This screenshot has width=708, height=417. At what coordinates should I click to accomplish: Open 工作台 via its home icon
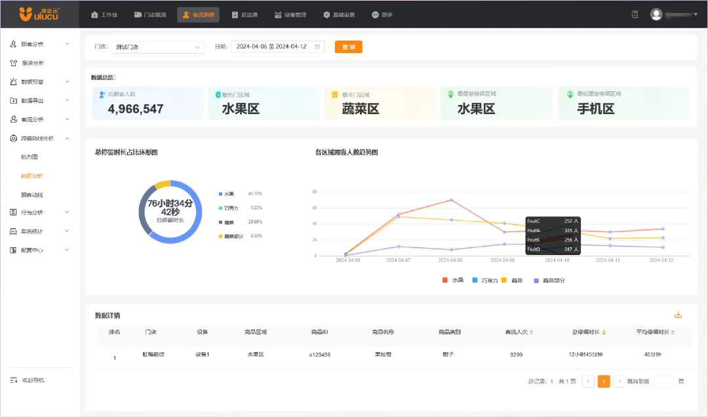(94, 14)
